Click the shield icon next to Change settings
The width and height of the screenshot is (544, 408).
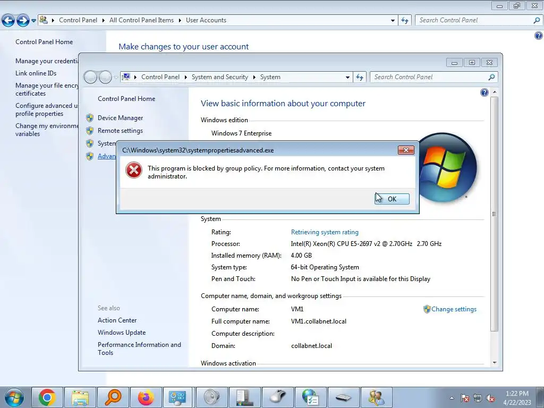(427, 309)
